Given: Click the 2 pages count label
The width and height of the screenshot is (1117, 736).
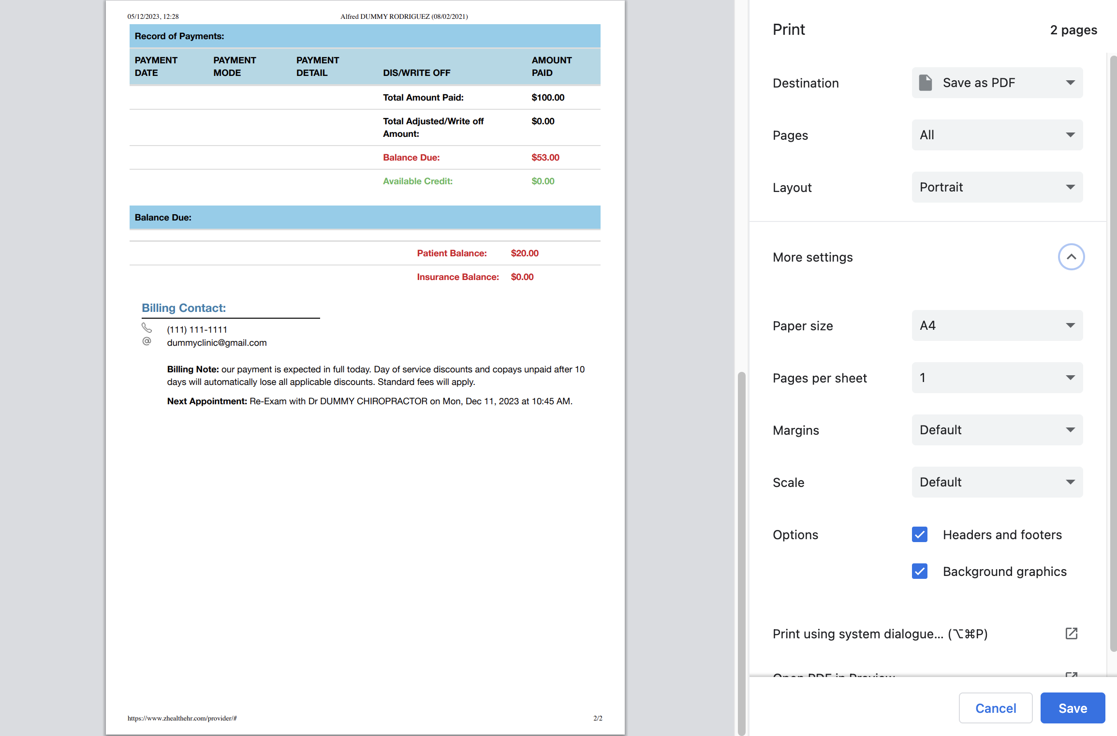Looking at the screenshot, I should tap(1073, 30).
